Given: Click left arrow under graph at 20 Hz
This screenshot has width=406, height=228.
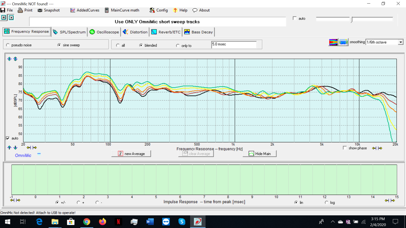Looking at the screenshot, I should tap(29, 147).
